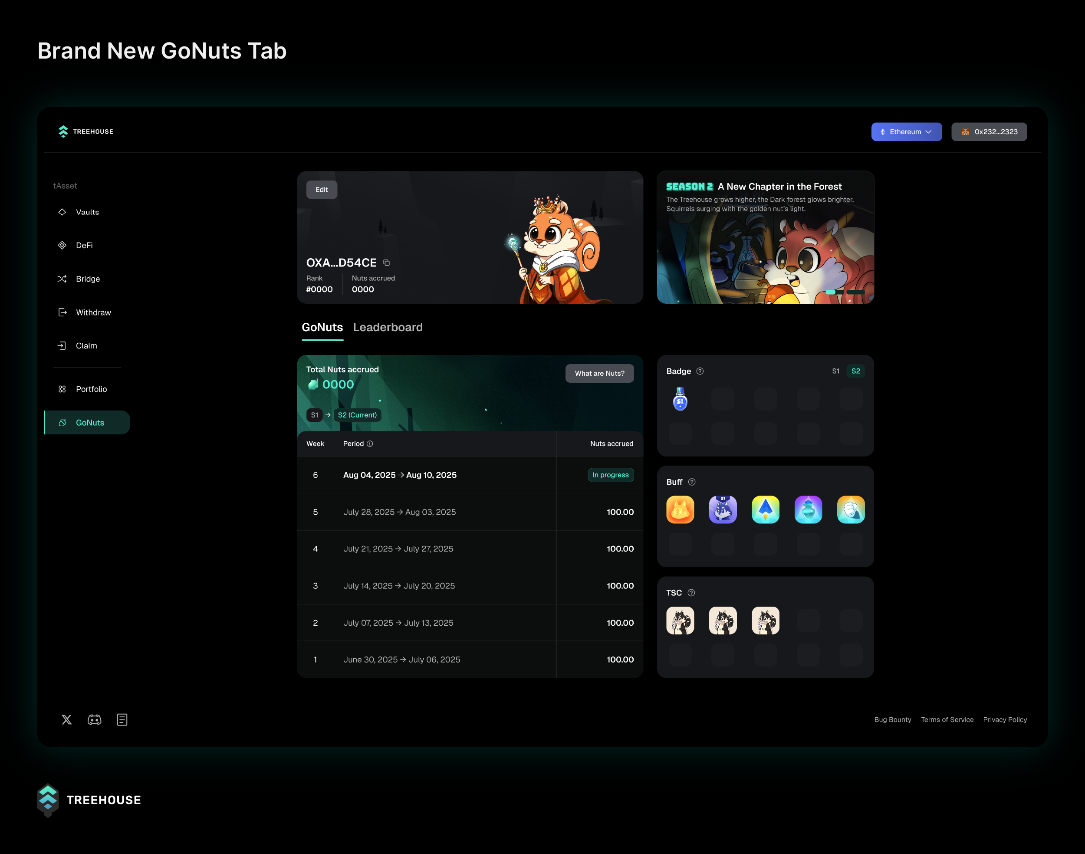
Task: Open the Discord social link
Action: [x=95, y=719]
